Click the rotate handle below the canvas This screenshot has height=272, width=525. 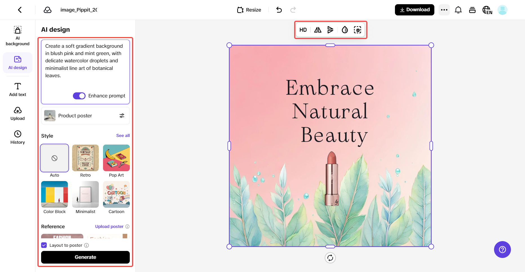(x=330, y=258)
